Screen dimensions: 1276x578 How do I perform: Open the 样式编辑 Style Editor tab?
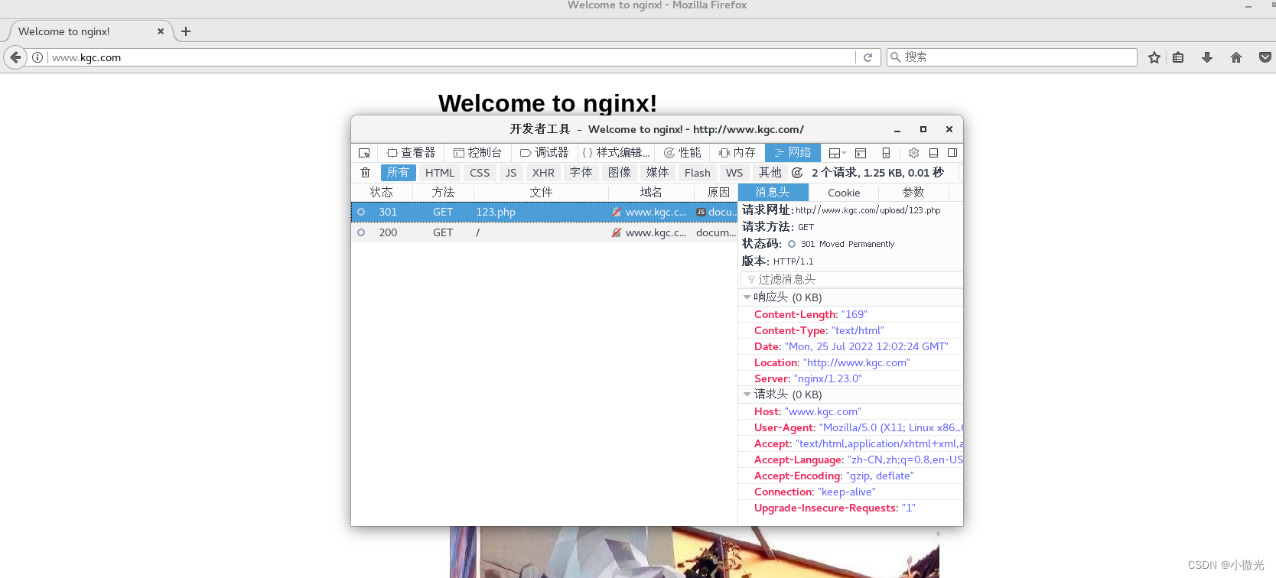[x=616, y=153]
